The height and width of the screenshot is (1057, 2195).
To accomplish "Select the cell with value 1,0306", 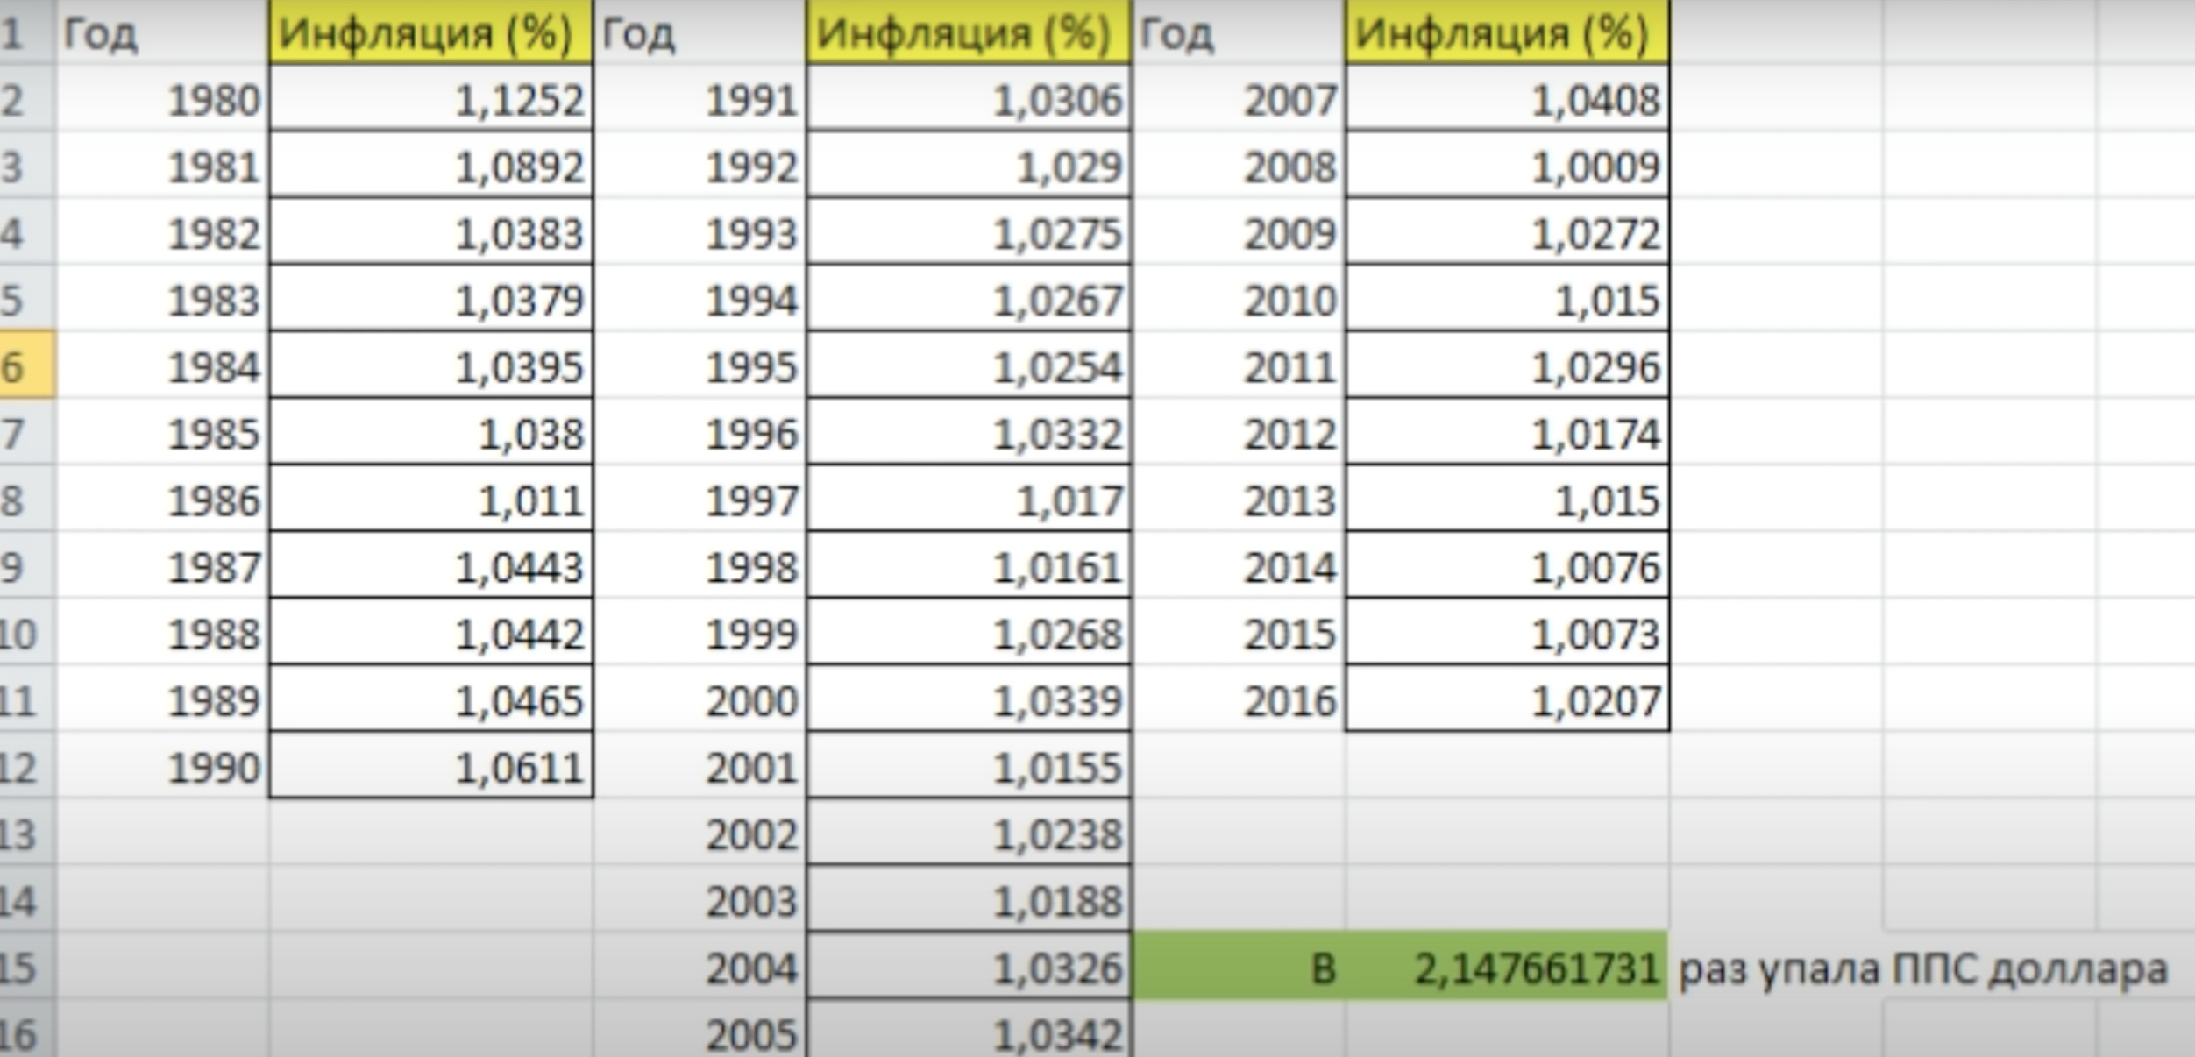I will coord(969,99).
